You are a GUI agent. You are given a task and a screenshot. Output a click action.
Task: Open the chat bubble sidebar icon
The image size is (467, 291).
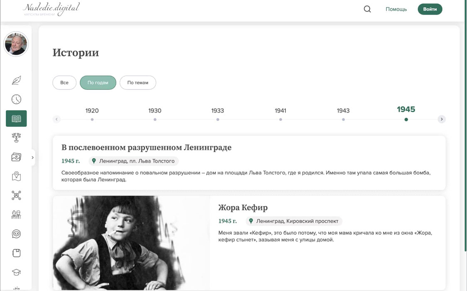(x=16, y=234)
